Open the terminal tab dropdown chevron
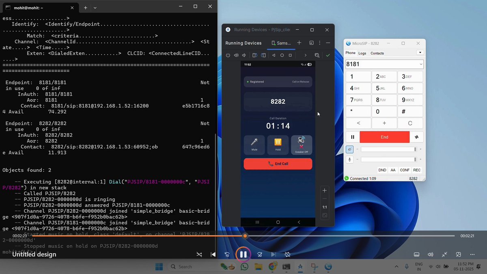Image resolution: width=487 pixels, height=274 pixels. pos(95,7)
